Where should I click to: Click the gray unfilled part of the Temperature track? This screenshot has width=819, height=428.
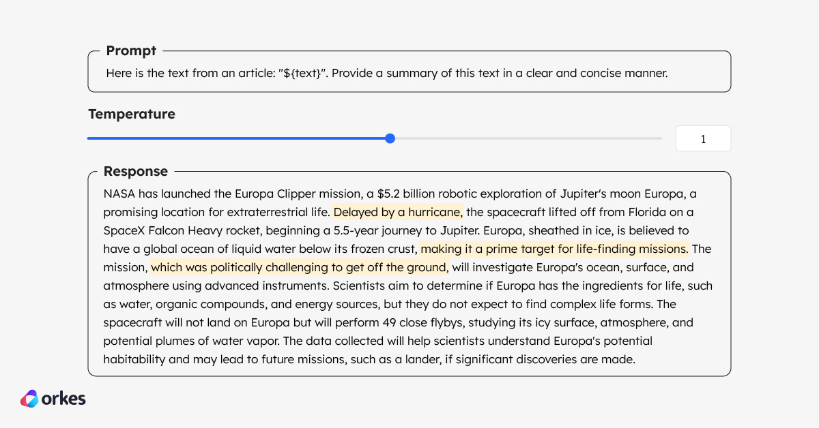pyautogui.click(x=526, y=138)
